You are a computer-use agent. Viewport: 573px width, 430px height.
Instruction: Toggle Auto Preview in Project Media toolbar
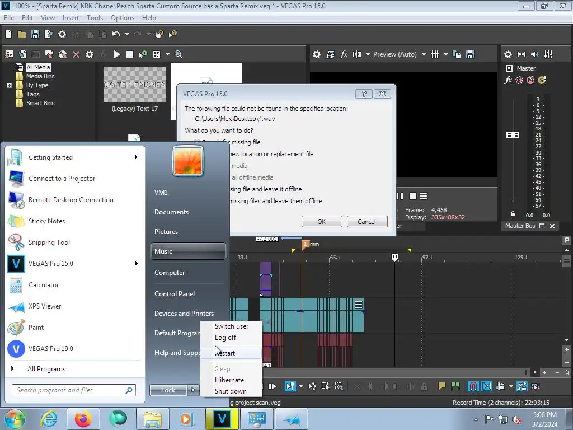coord(143,54)
